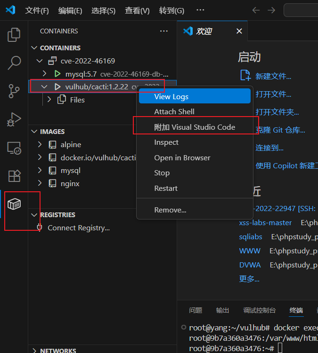Viewport: 318px width, 353px height.
Task: Open the Extensions view icon
Action: (14, 176)
